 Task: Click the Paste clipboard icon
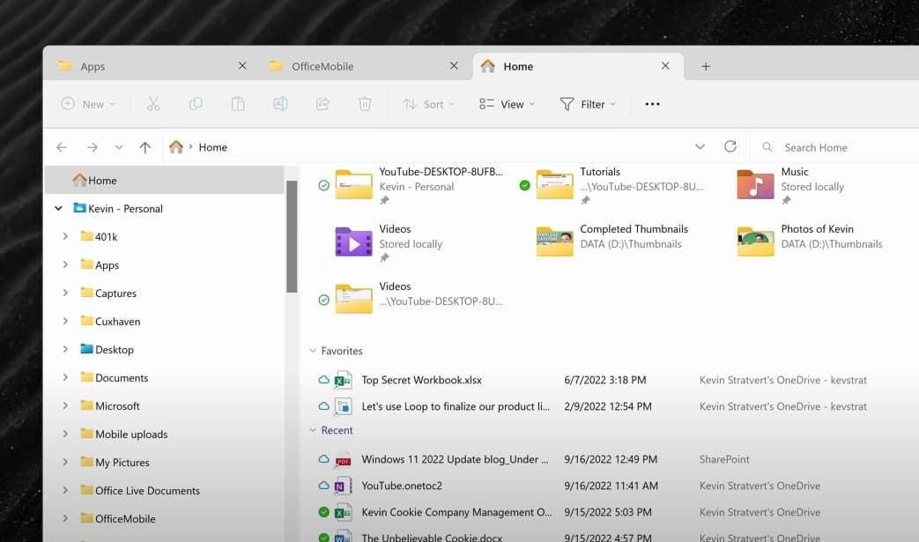(238, 104)
